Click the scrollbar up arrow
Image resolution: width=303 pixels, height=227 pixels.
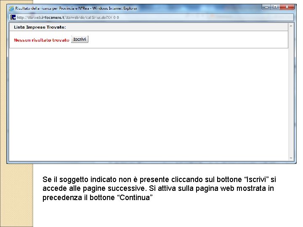click(x=291, y=26)
